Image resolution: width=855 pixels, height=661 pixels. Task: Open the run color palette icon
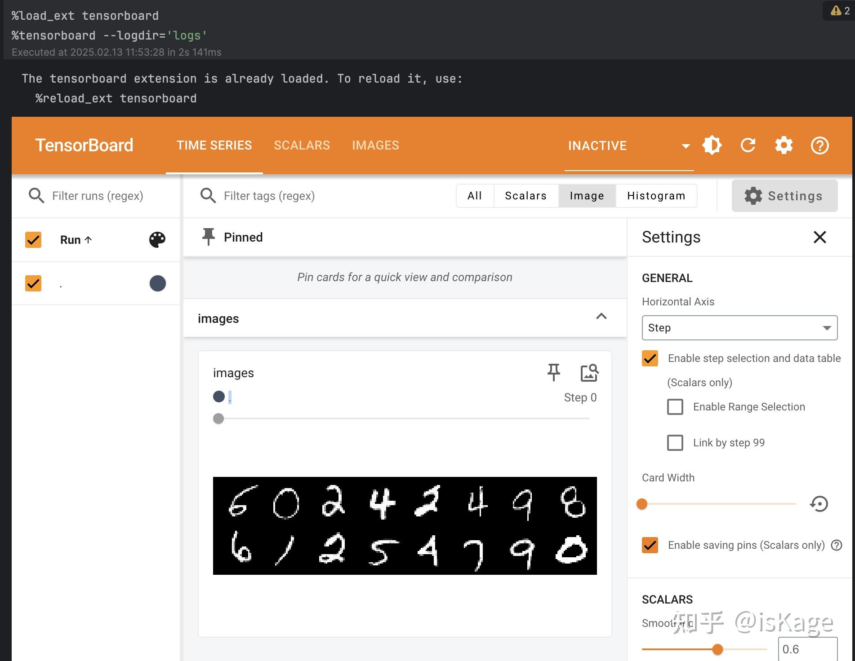click(157, 240)
